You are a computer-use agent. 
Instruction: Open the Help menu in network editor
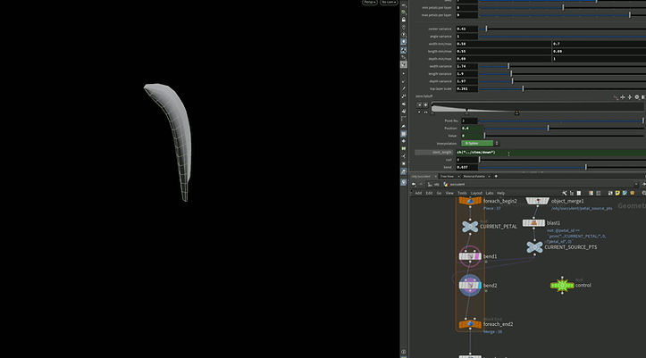(x=501, y=193)
